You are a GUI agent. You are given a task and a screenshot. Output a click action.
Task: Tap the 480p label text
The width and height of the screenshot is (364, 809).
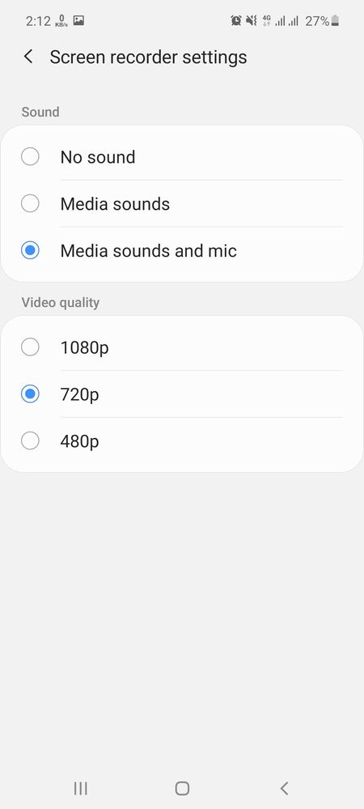tap(79, 441)
